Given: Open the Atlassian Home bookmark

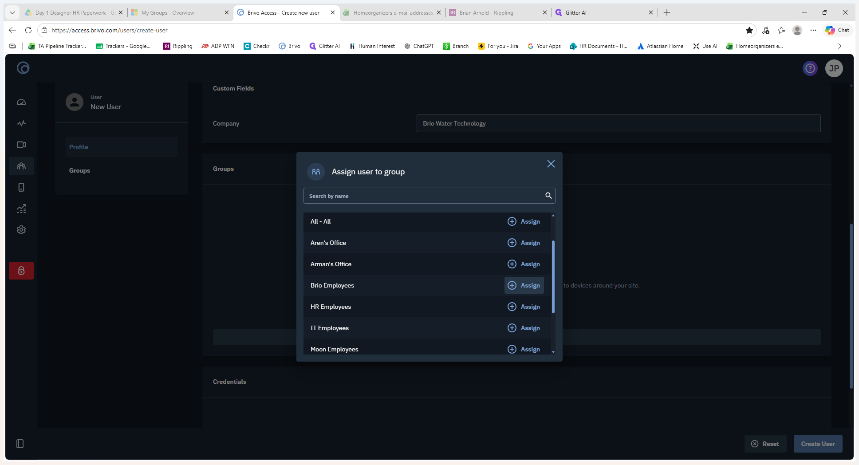Looking at the screenshot, I should coord(660,46).
